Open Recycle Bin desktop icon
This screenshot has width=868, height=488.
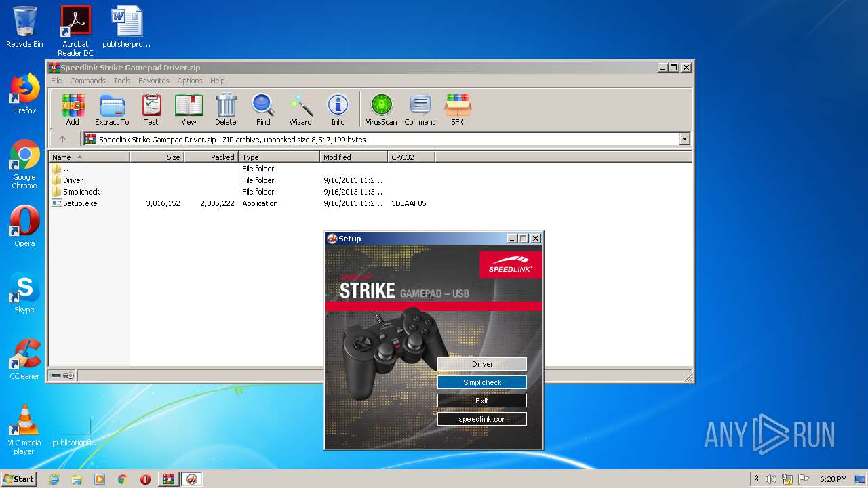tap(24, 27)
